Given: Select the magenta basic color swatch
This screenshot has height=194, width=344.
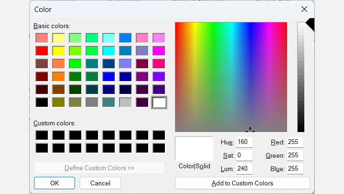Looking at the screenshot, I should pos(159,51).
